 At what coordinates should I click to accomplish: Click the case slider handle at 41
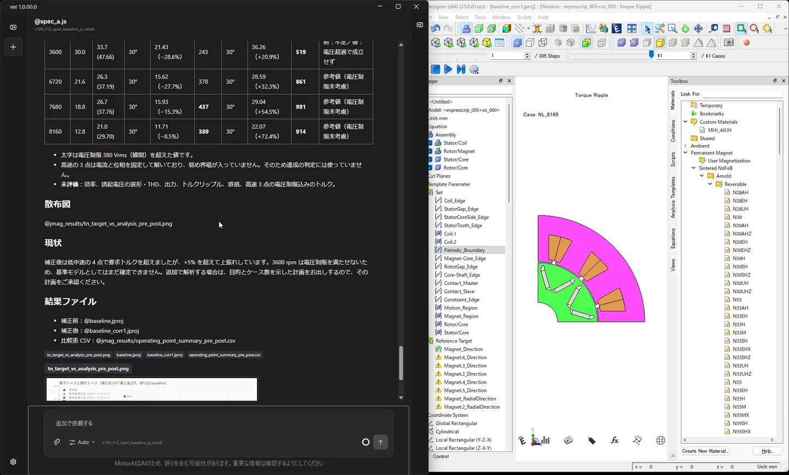pos(651,55)
